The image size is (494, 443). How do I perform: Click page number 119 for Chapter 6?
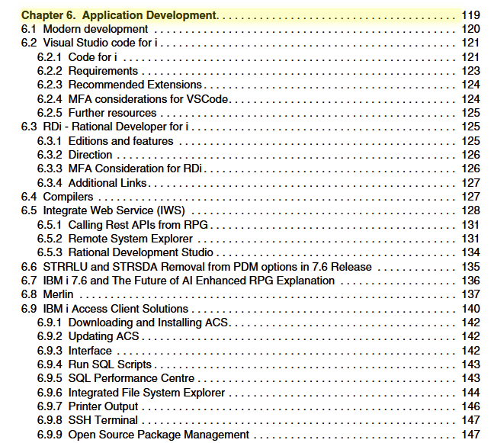point(470,15)
